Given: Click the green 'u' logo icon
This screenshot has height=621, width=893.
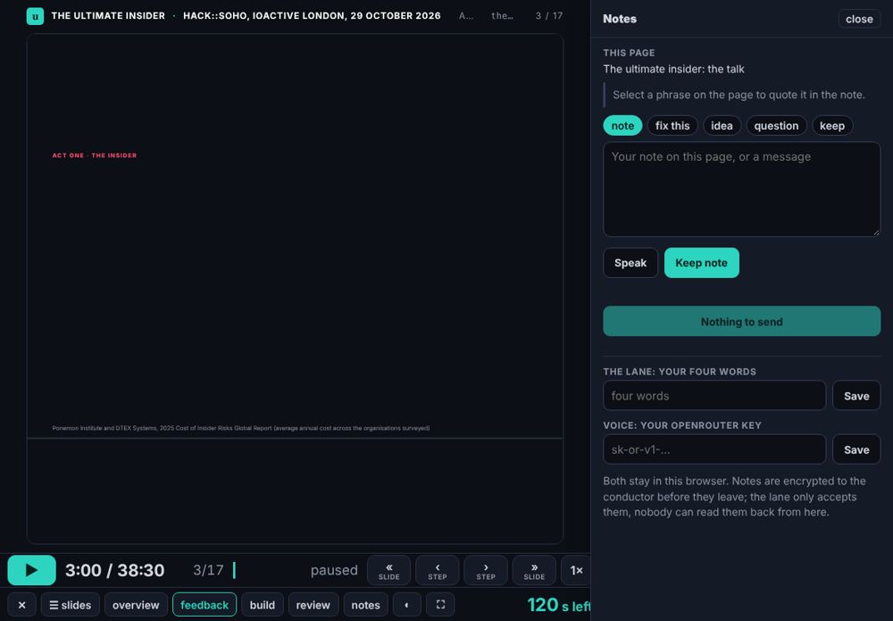Looking at the screenshot, I should point(36,16).
